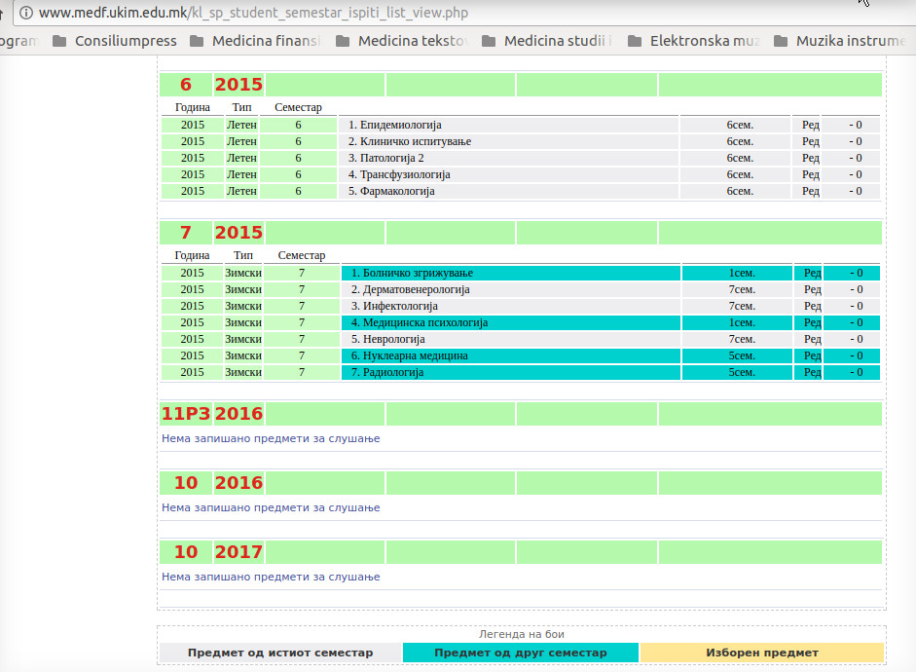Open the Elektronska muz bookmark folder
The width and height of the screenshot is (916, 672).
pos(693,41)
